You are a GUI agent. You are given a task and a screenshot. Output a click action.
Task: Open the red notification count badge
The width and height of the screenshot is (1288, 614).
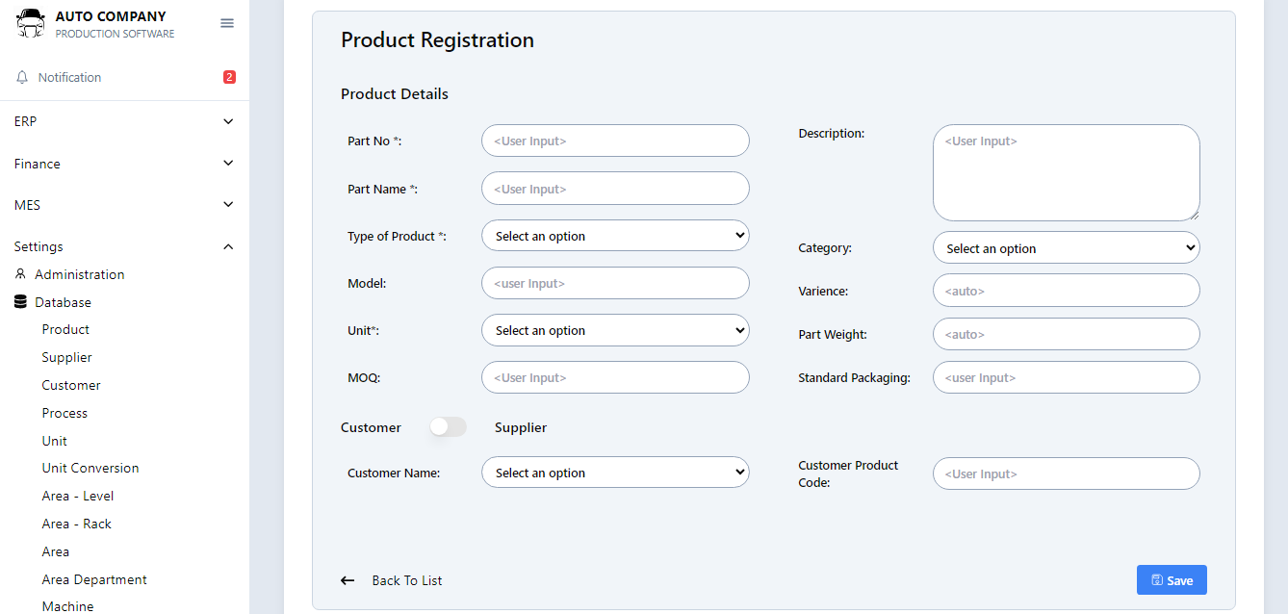[x=229, y=77]
